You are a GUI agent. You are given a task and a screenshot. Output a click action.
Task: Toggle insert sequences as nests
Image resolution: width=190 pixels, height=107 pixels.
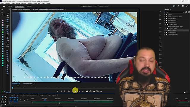(11, 100)
